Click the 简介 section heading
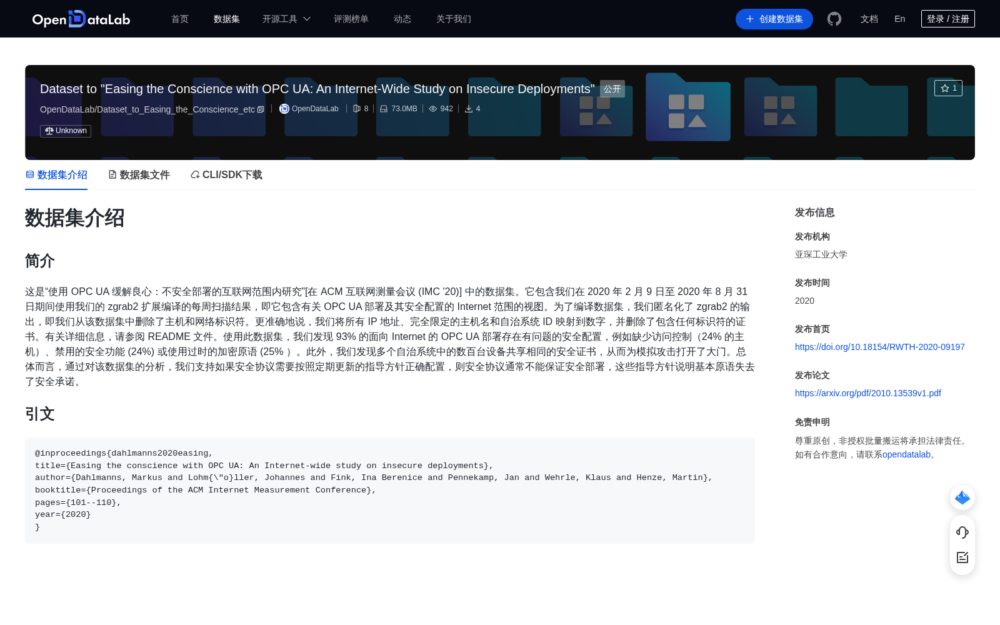The height and width of the screenshot is (625, 1000). click(x=40, y=261)
